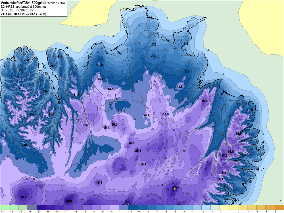Click the -17.2 temperature label
Screen dimensions: 284x213
(x=224, y=155)
